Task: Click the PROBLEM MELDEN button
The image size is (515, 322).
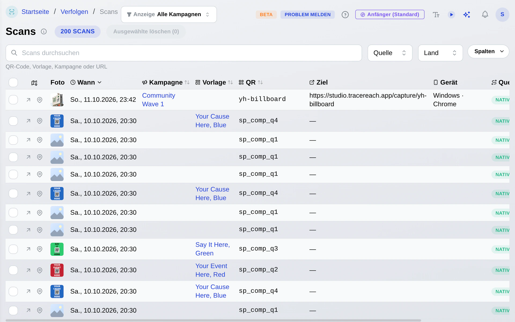Action: point(307,14)
